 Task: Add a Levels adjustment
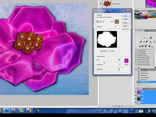coord(144,37)
